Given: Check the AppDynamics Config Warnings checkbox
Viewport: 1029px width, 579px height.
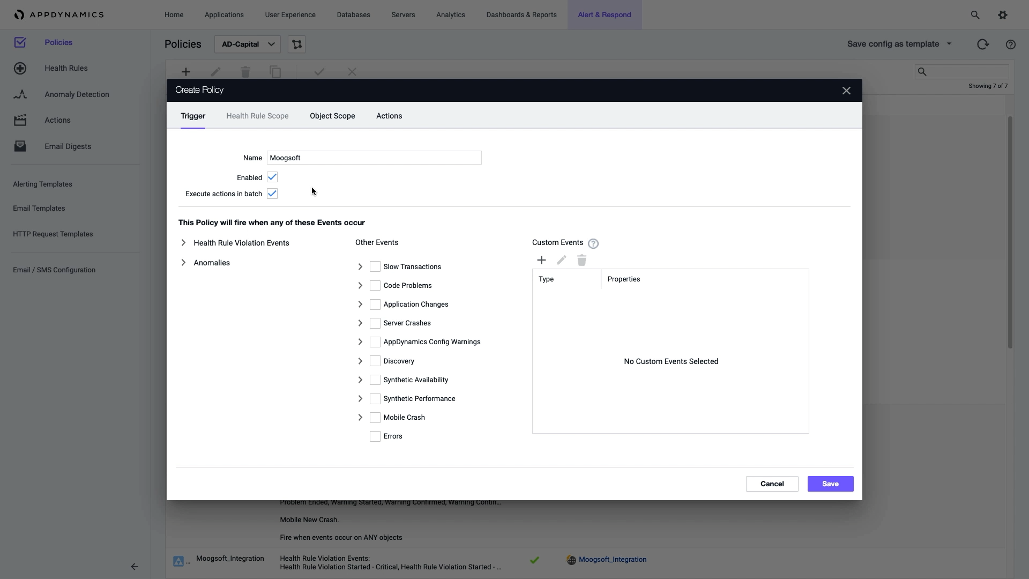Looking at the screenshot, I should tap(375, 342).
